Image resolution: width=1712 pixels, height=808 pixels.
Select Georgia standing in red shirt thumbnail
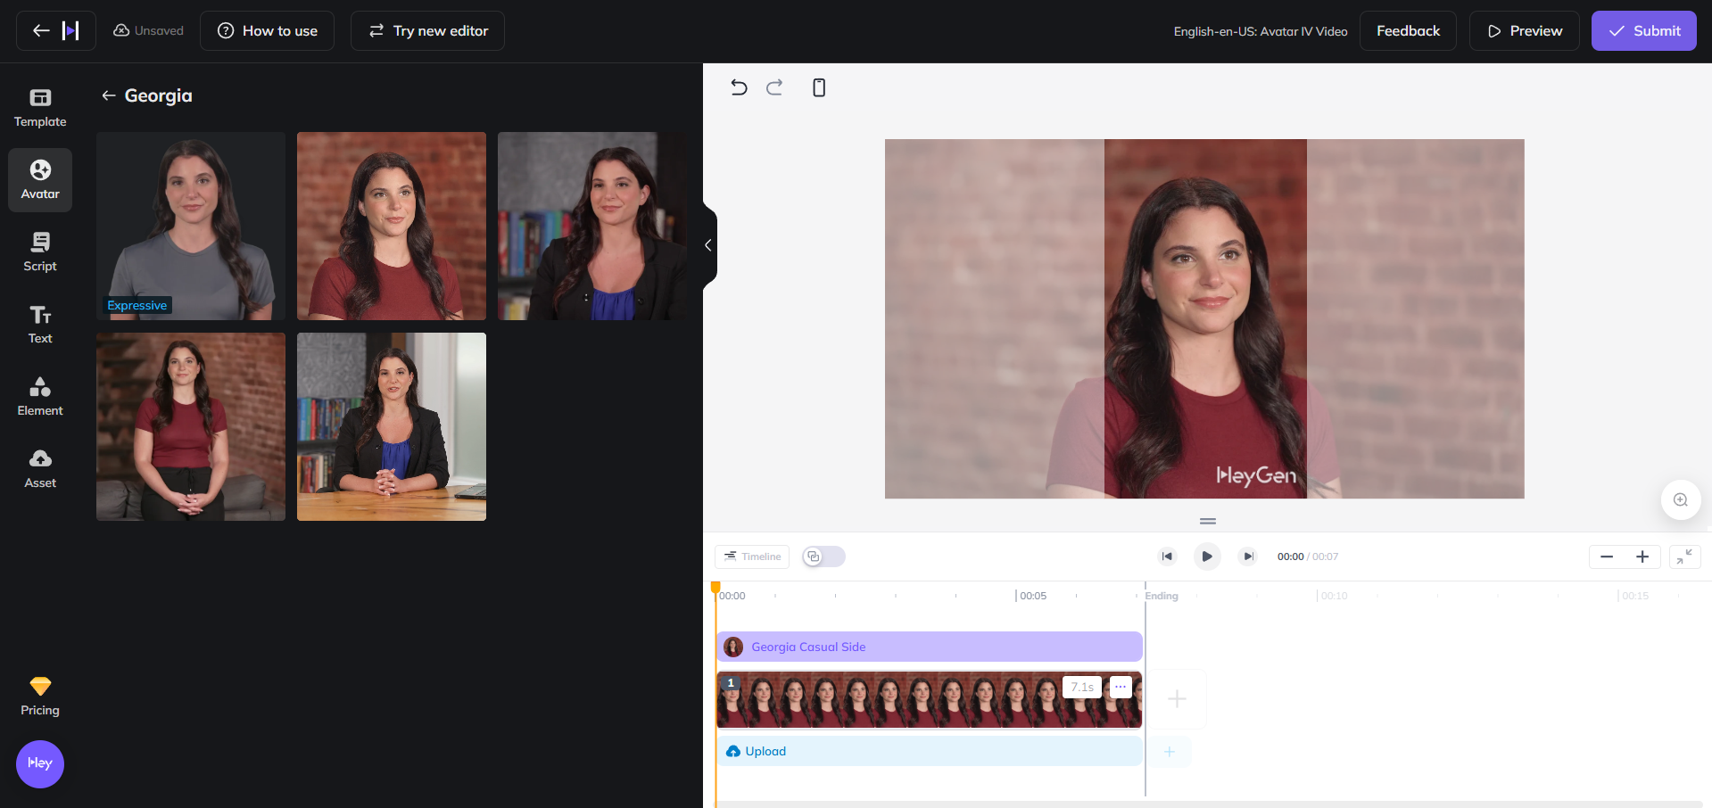tap(191, 426)
